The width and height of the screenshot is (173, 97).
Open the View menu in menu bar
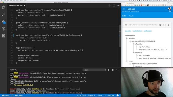(14, 1)
